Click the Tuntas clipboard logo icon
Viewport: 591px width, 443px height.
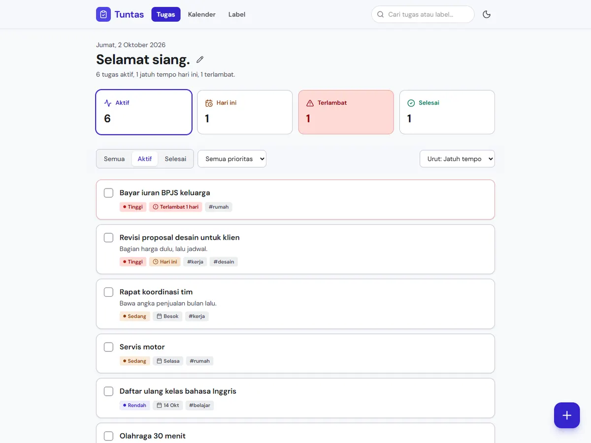(x=103, y=14)
